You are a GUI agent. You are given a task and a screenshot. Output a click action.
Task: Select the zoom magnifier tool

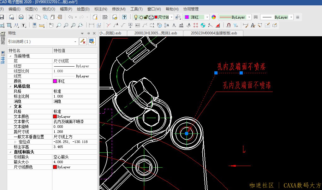[x=59, y=25]
